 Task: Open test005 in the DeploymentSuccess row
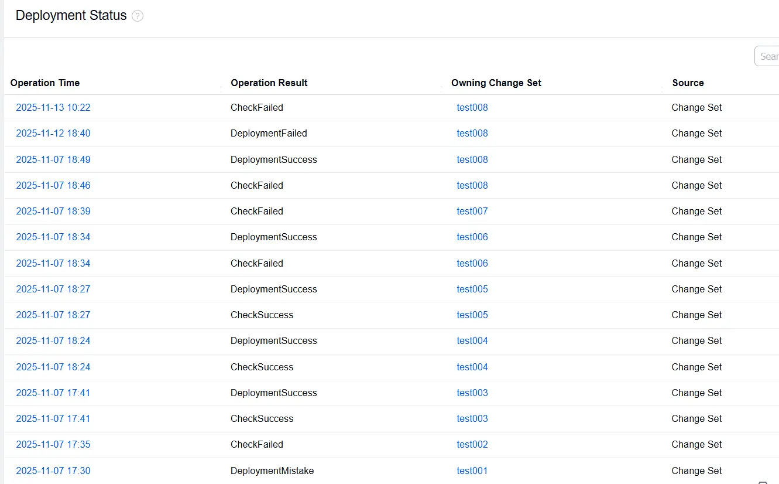coord(472,289)
